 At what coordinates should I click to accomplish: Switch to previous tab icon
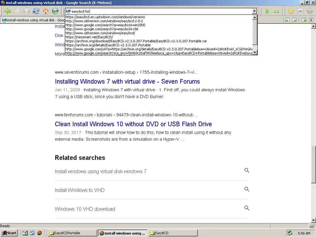(x=287, y=20)
